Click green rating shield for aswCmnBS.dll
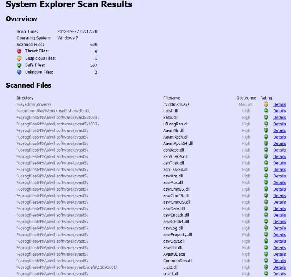 coord(266,189)
